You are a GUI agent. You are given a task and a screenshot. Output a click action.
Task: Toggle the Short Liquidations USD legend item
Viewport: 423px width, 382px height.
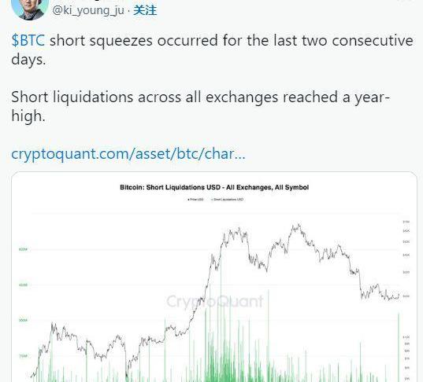click(228, 200)
